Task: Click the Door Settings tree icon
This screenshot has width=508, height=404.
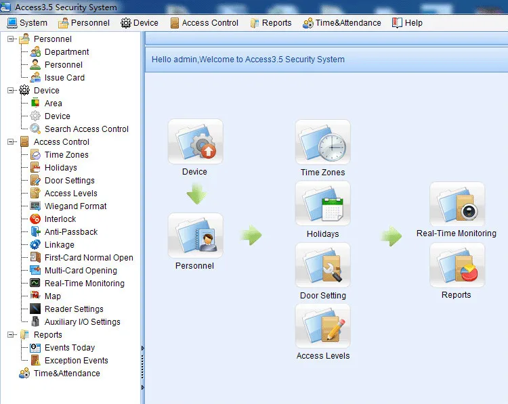Action: point(35,180)
